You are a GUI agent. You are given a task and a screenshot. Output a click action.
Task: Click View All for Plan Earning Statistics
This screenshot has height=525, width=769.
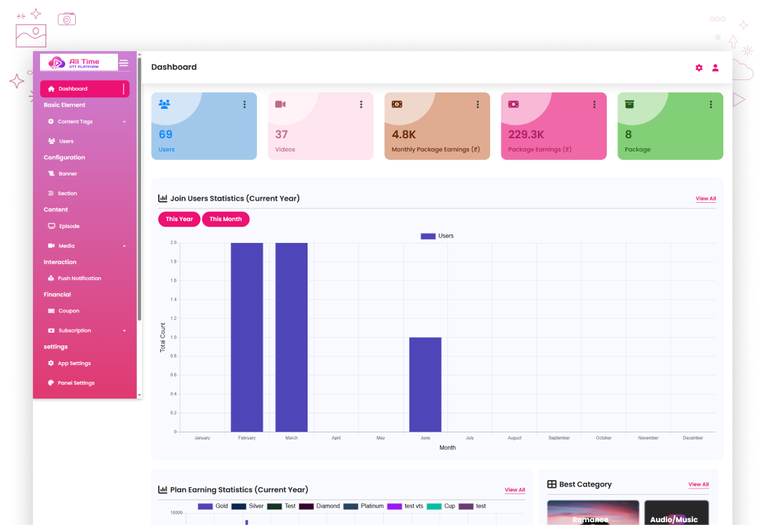pyautogui.click(x=515, y=490)
